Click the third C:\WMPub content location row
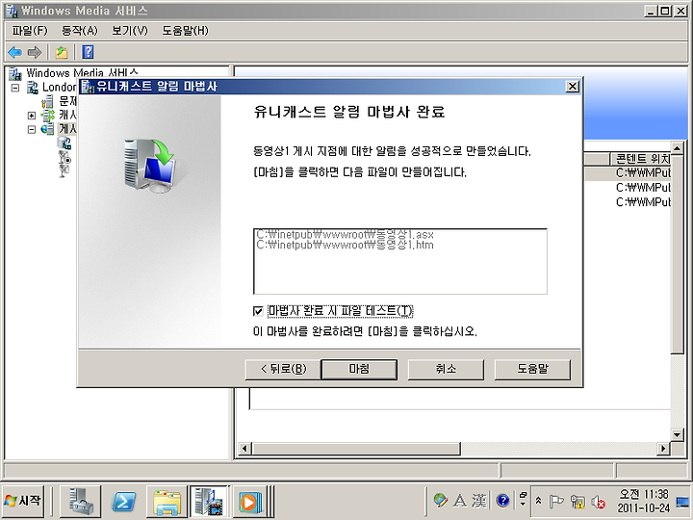 pyautogui.click(x=643, y=202)
